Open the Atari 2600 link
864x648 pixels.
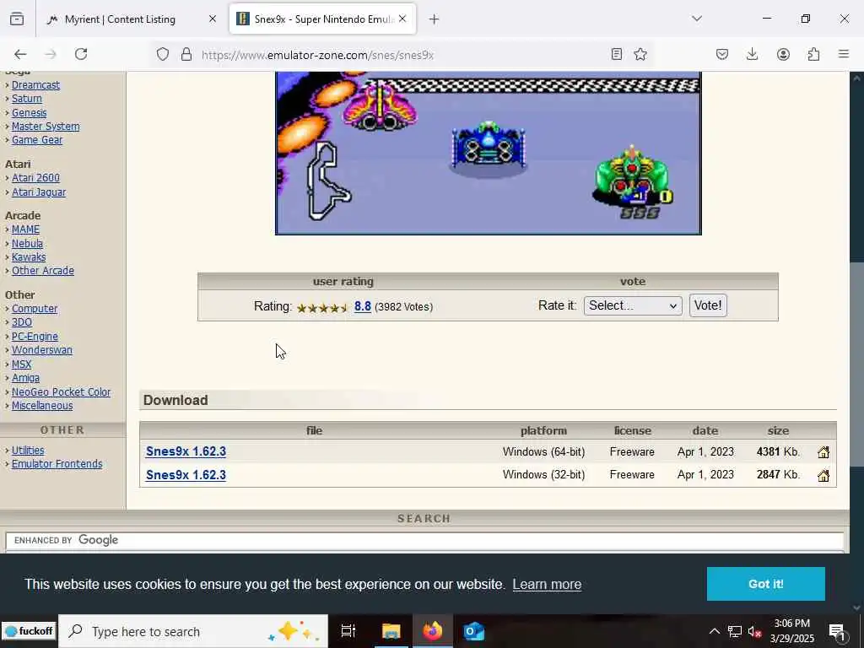pyautogui.click(x=35, y=178)
